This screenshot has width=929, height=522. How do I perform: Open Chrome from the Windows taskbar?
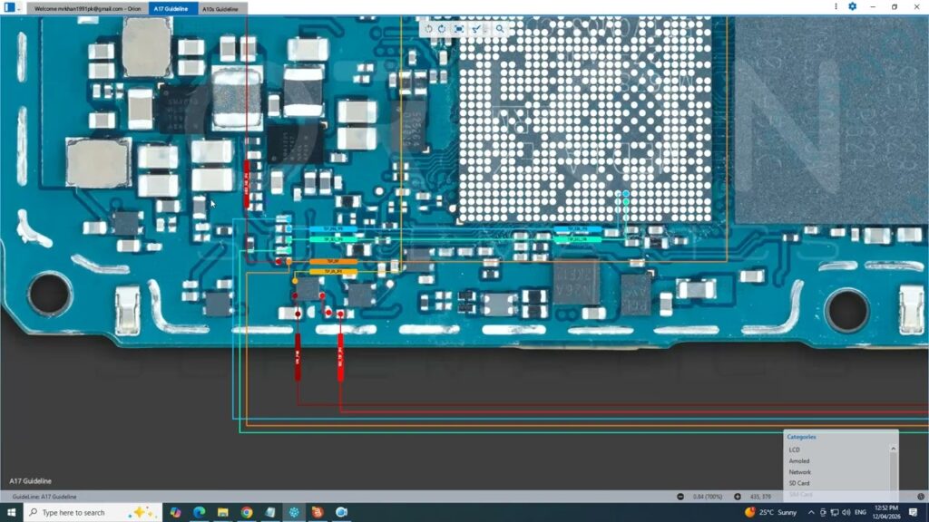(246, 512)
